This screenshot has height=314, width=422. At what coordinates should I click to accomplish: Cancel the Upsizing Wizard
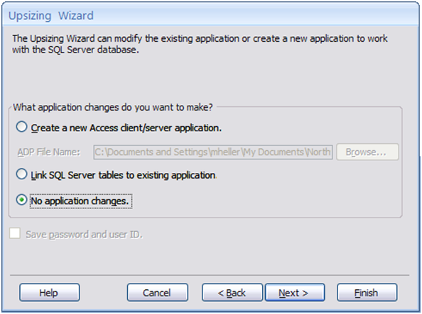tap(158, 293)
